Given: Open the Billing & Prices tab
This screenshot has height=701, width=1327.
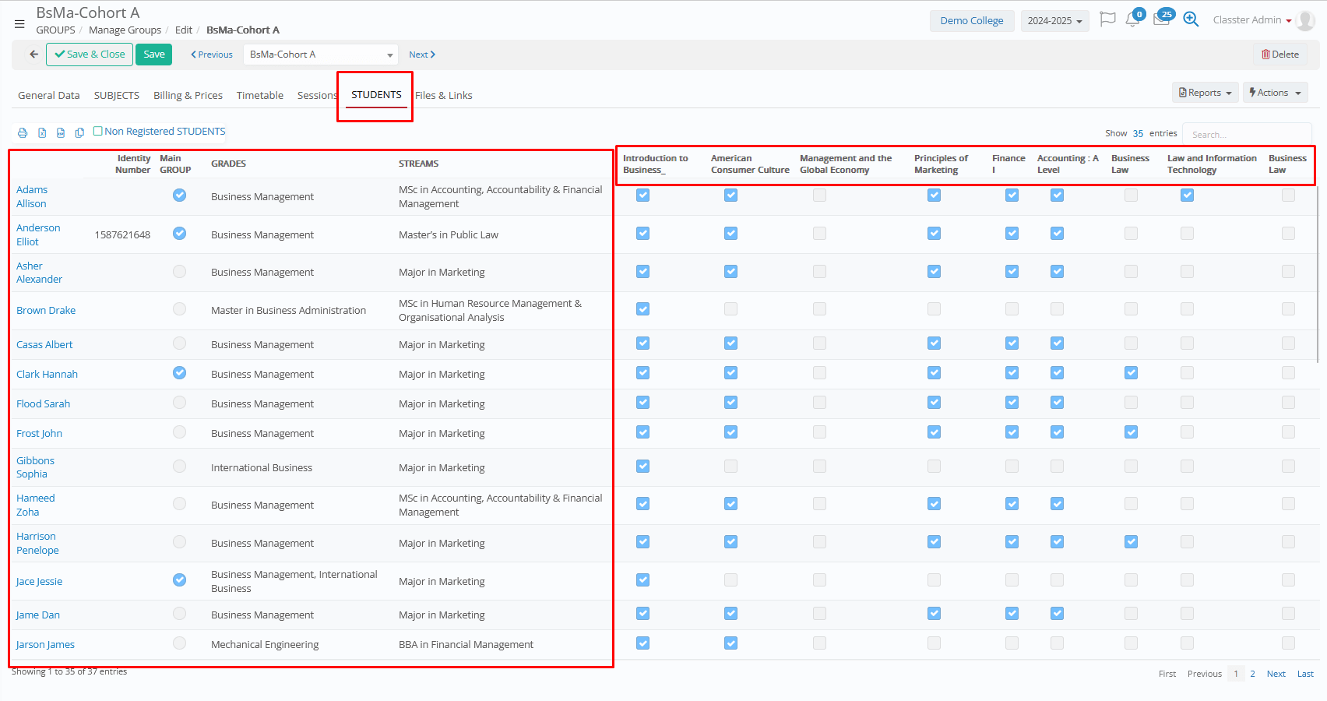Looking at the screenshot, I should click(188, 96).
